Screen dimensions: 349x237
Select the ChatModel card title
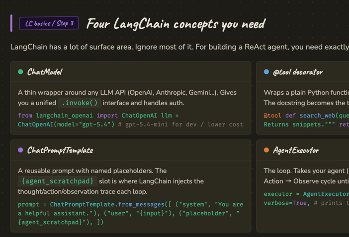click(x=45, y=72)
